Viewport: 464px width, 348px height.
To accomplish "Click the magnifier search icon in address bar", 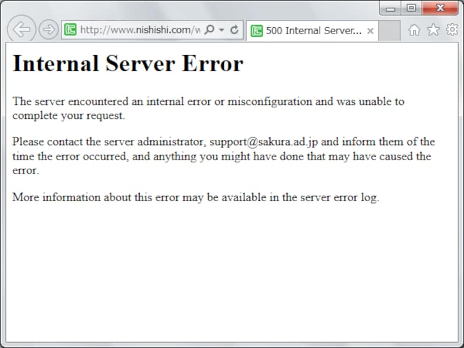I will 209,30.
